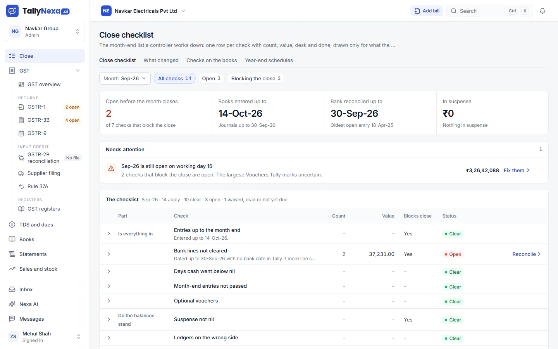Open the Month Sep-26 dropdown
This screenshot has width=558, height=349.
point(125,78)
